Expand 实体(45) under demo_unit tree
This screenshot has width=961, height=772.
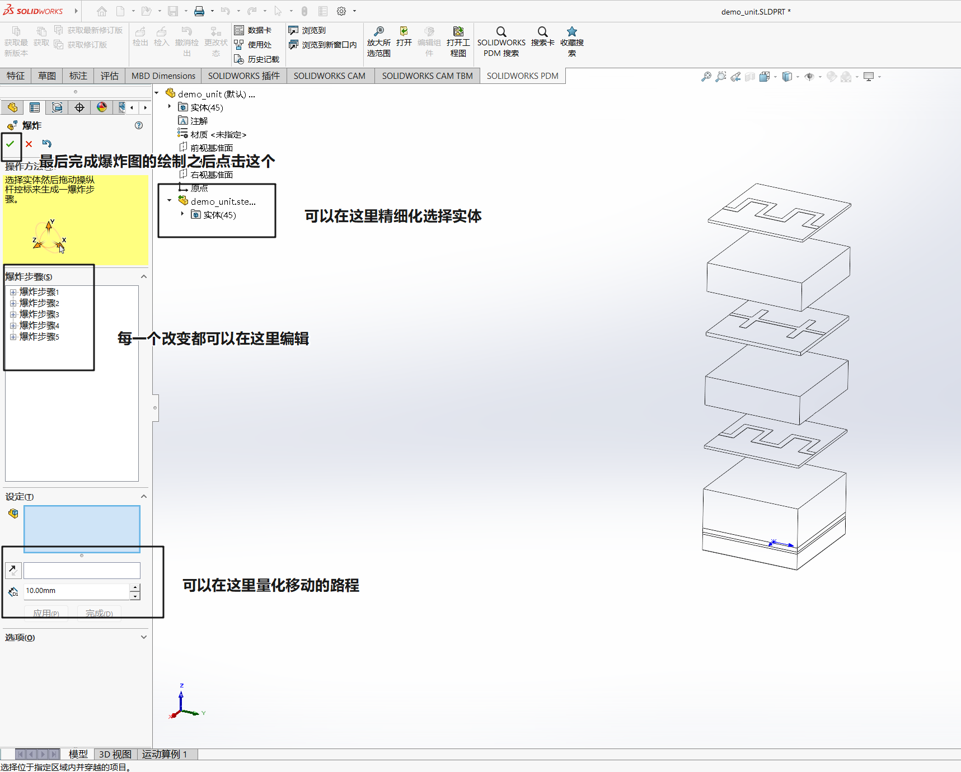(170, 107)
